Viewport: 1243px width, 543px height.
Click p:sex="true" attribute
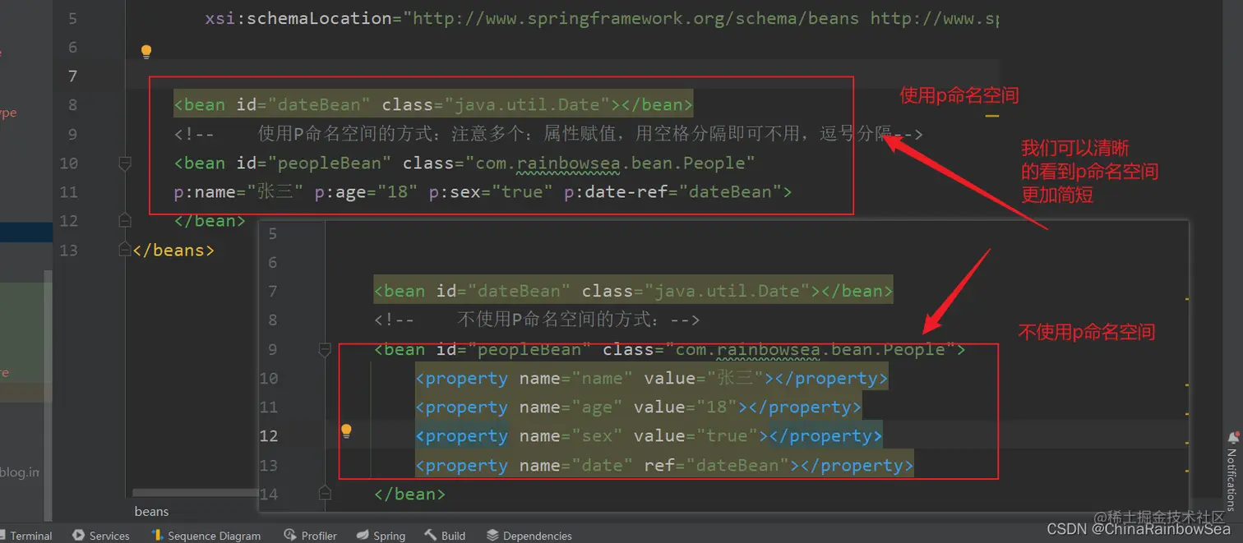point(491,192)
